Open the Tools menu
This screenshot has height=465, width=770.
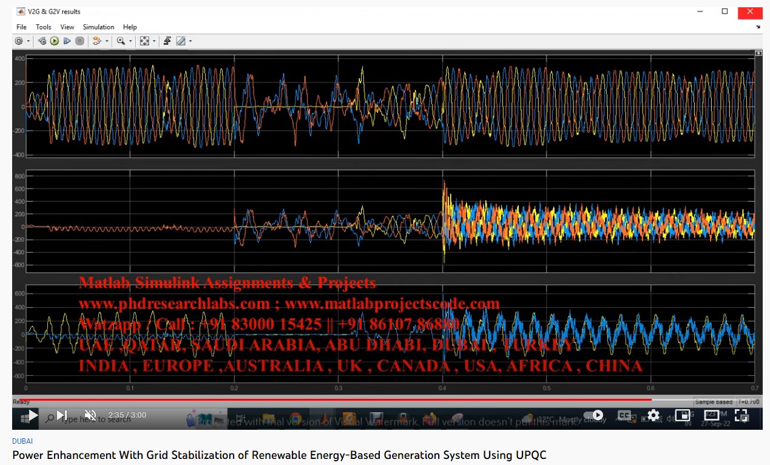pyautogui.click(x=44, y=27)
